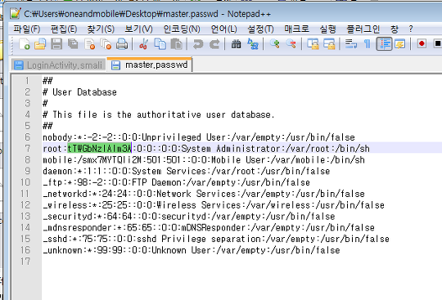This screenshot has width=442, height=300.
Task: Open the 창 menu
Action: 395,29
